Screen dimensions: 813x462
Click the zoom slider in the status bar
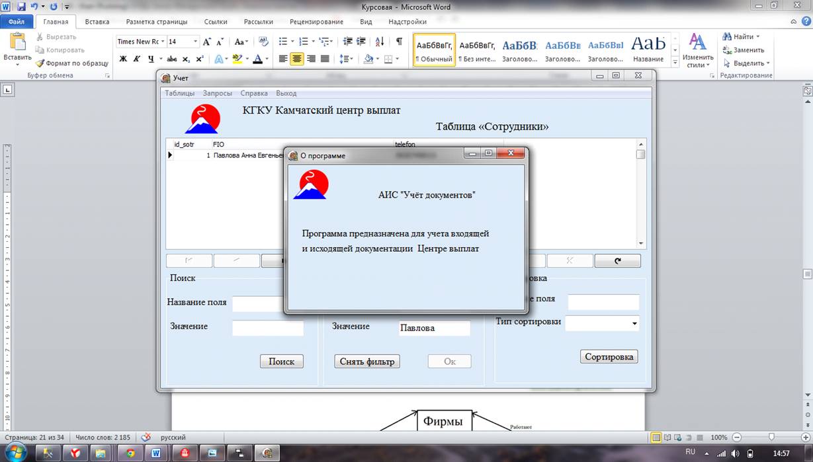pyautogui.click(x=771, y=438)
